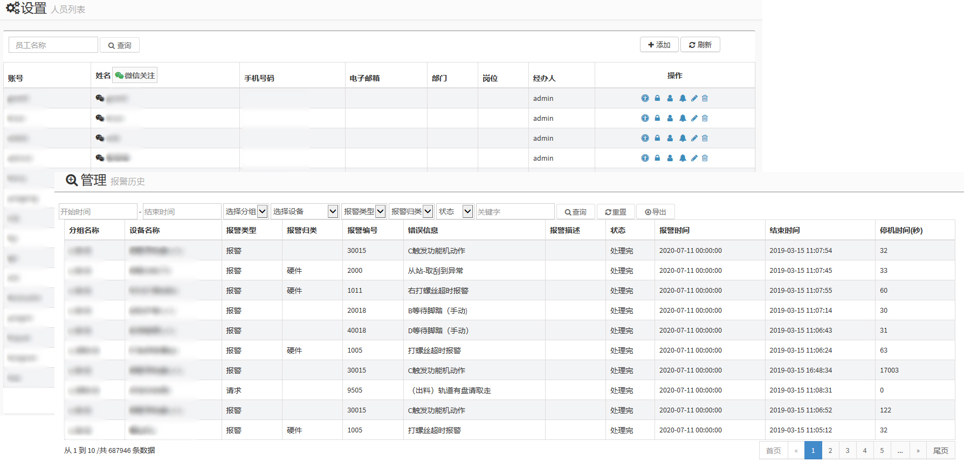The image size is (964, 461).
Task: Click the trash delete icon in first employee row
Action: point(705,98)
